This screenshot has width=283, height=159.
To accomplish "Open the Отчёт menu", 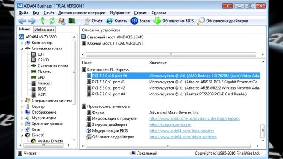I will point(49,13).
